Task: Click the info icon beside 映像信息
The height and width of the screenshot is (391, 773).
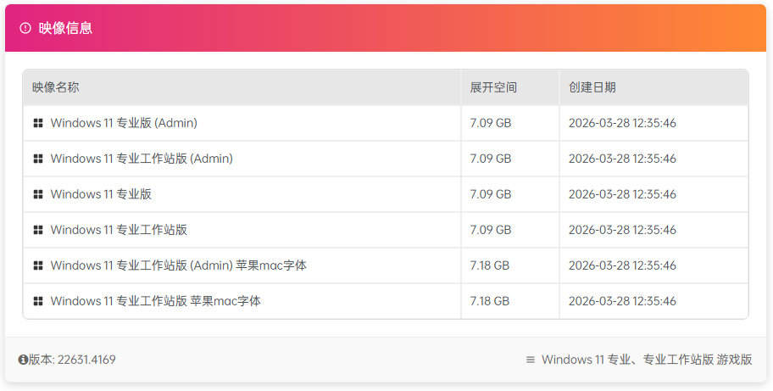Action: click(25, 28)
